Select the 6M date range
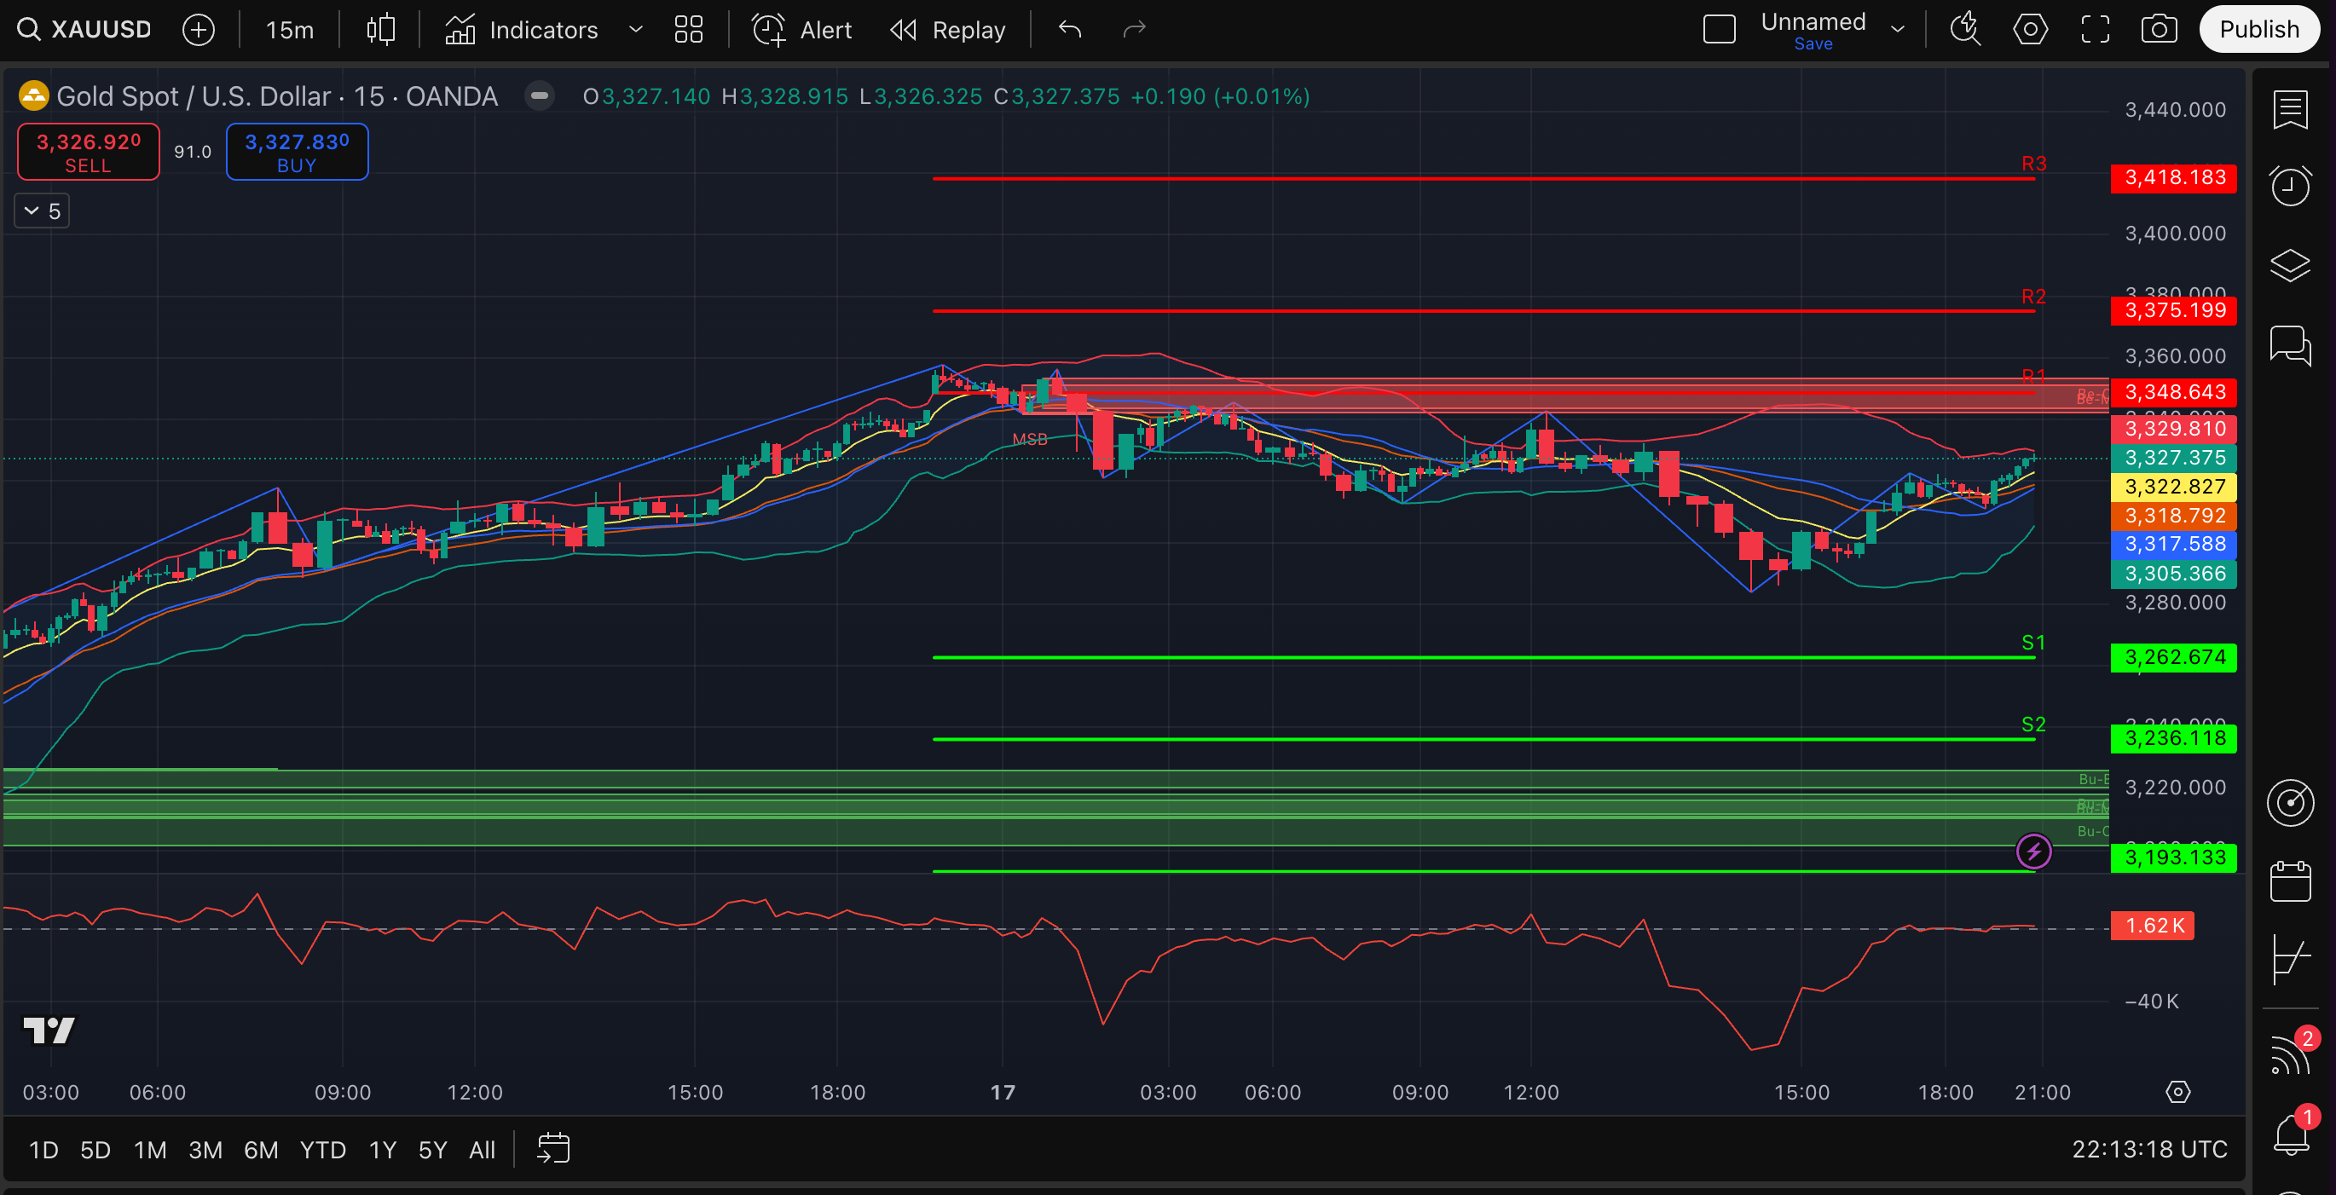Screen dimensions: 2336x1195 (x=261, y=1150)
